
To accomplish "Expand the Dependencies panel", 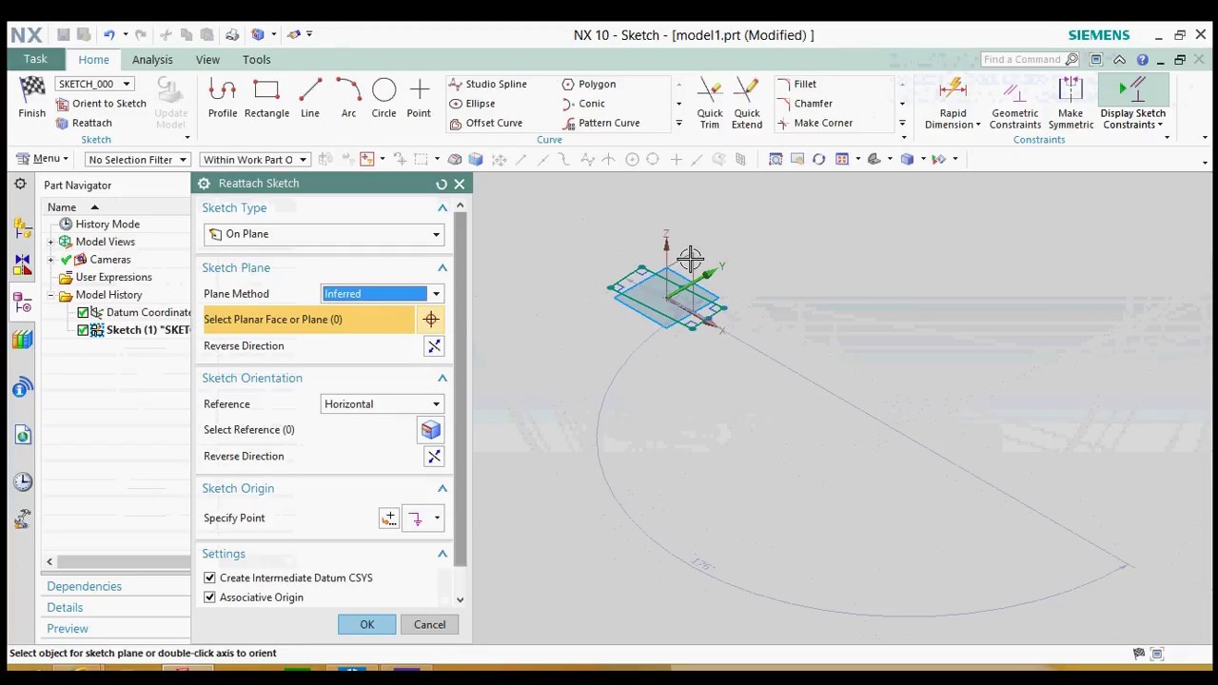I will (84, 587).
